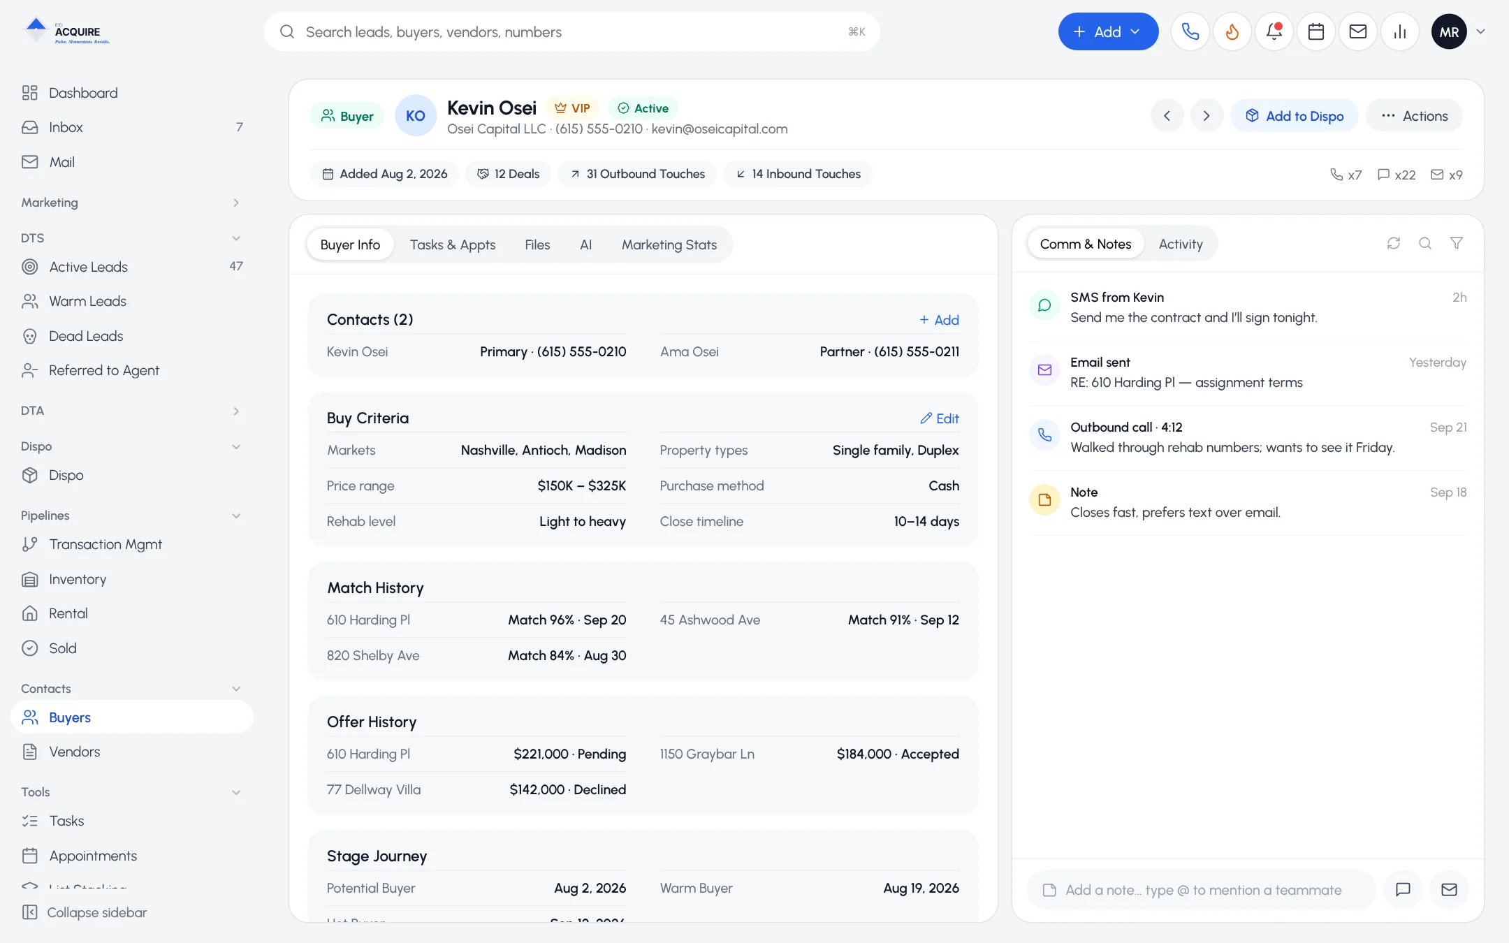Click Edit in Buy Criteria
This screenshot has height=943, width=1509.
click(940, 418)
